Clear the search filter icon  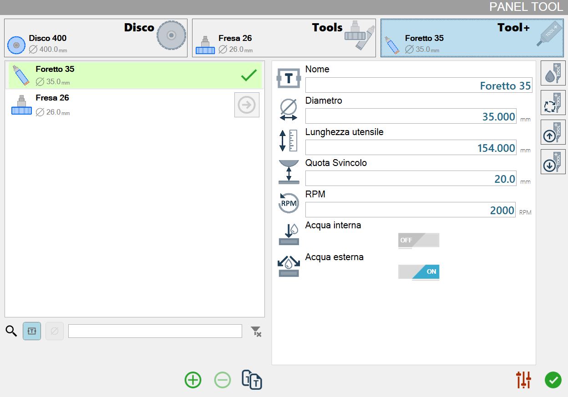[x=256, y=332]
